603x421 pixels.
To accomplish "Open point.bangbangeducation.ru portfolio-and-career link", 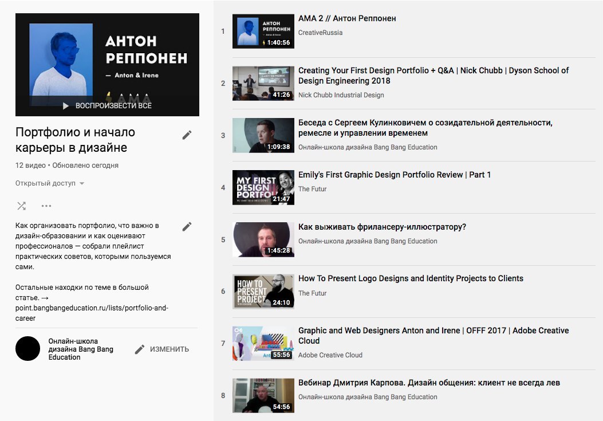I will click(92, 313).
